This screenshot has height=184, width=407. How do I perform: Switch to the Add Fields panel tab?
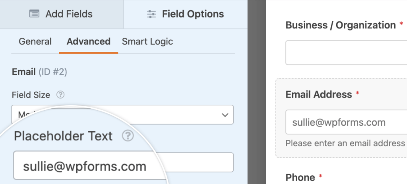coord(61,14)
